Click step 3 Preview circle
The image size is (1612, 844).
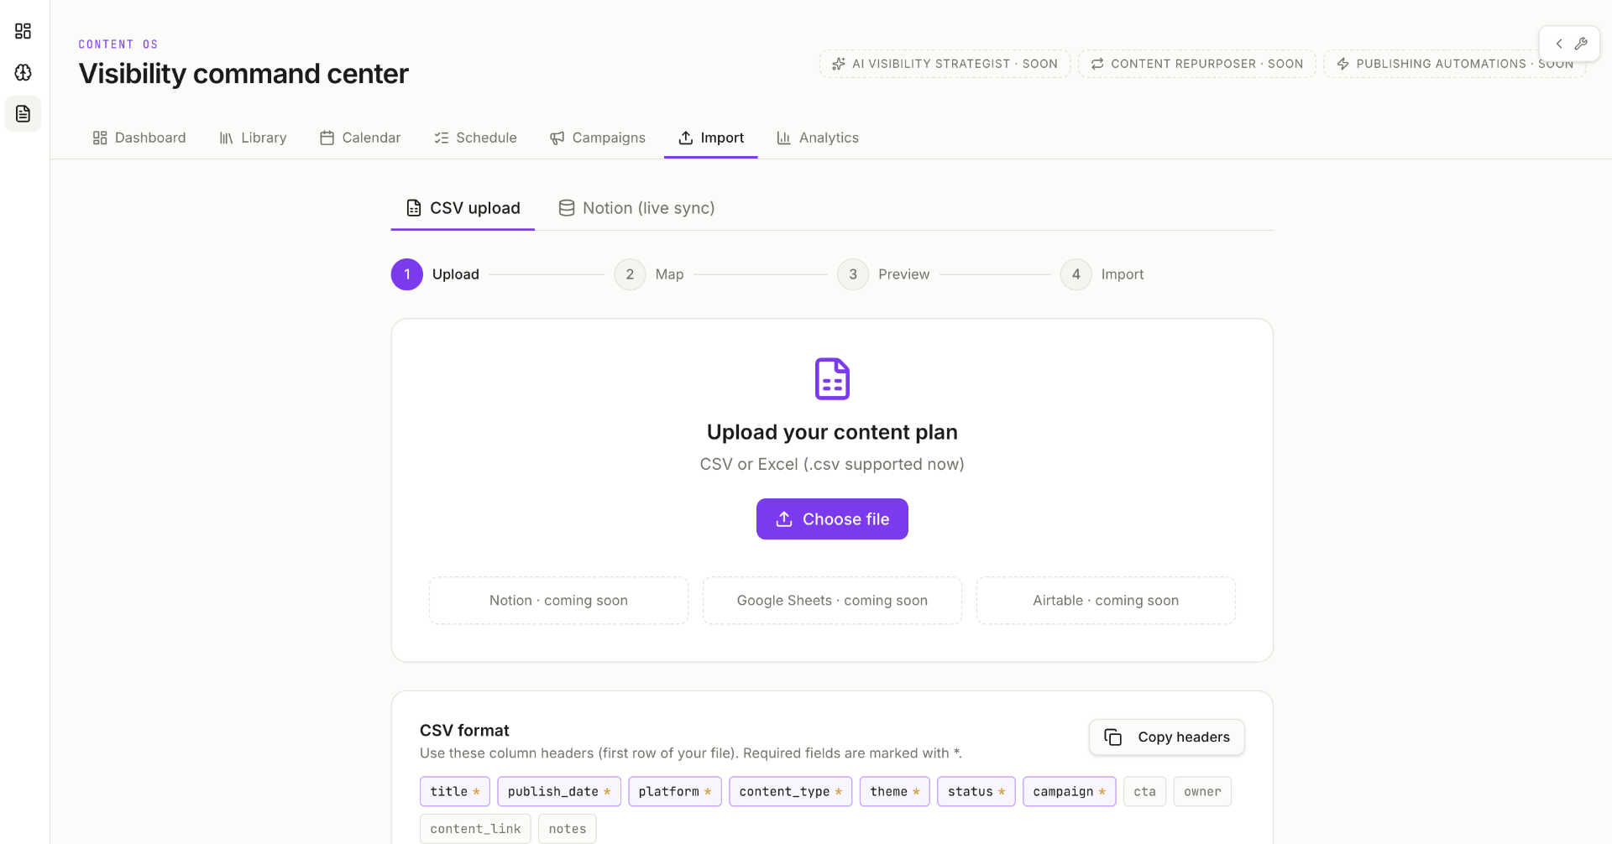pos(853,274)
